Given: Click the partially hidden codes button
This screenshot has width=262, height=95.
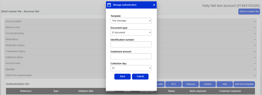Looking at the screenshot, I should pos(161,84).
